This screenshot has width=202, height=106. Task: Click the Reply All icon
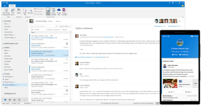coord(25,10)
